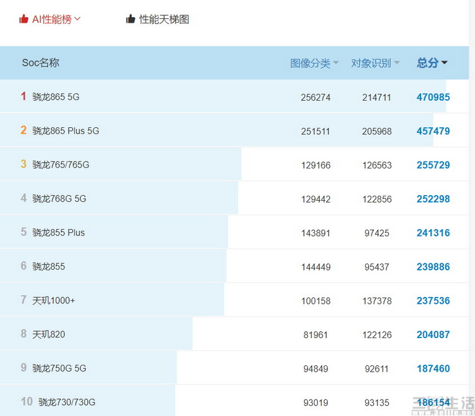Click total score 252298

(433, 199)
